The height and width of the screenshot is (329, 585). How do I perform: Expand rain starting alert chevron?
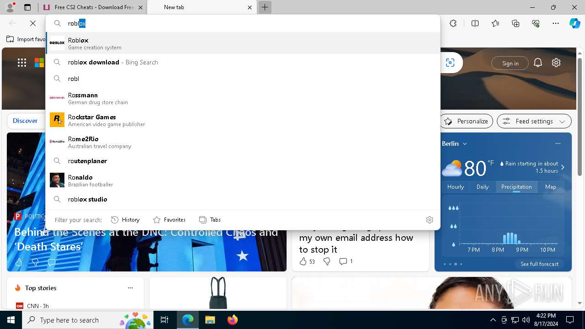click(563, 167)
